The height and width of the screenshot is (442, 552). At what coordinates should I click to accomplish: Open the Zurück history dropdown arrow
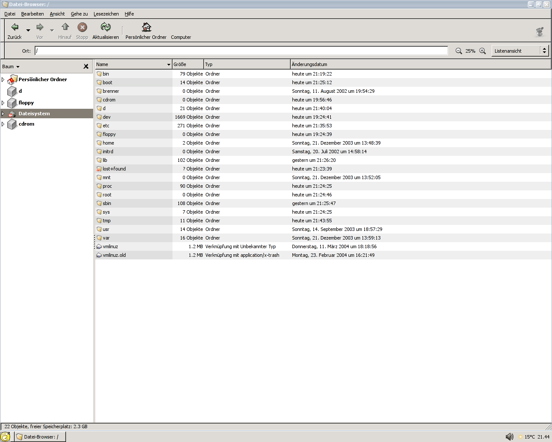point(28,30)
